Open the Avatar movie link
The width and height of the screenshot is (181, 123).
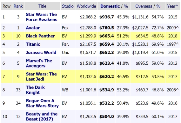point(33,28)
